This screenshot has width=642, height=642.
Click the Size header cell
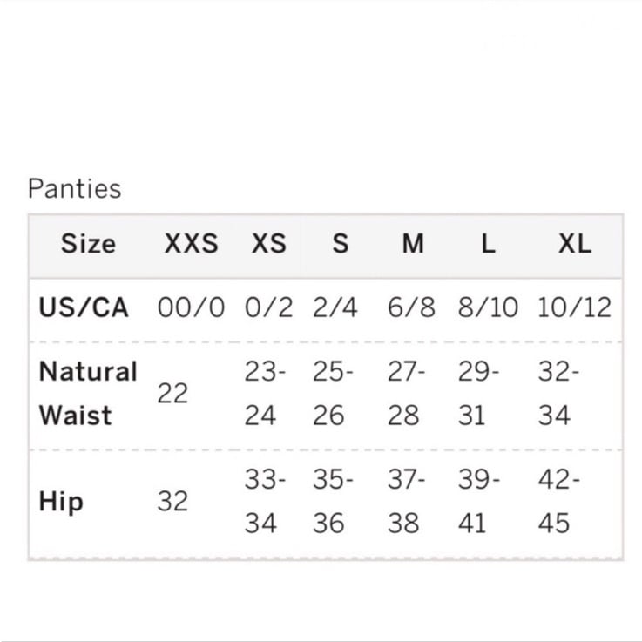[88, 244]
